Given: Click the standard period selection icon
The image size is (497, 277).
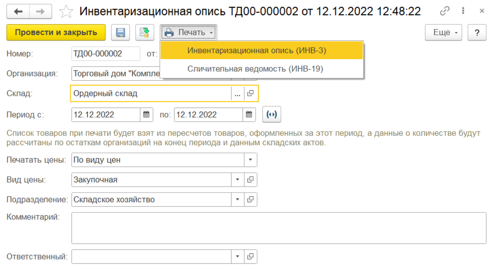Looking at the screenshot, I should click(271, 115).
